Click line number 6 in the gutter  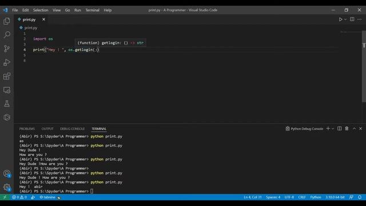tap(25, 61)
